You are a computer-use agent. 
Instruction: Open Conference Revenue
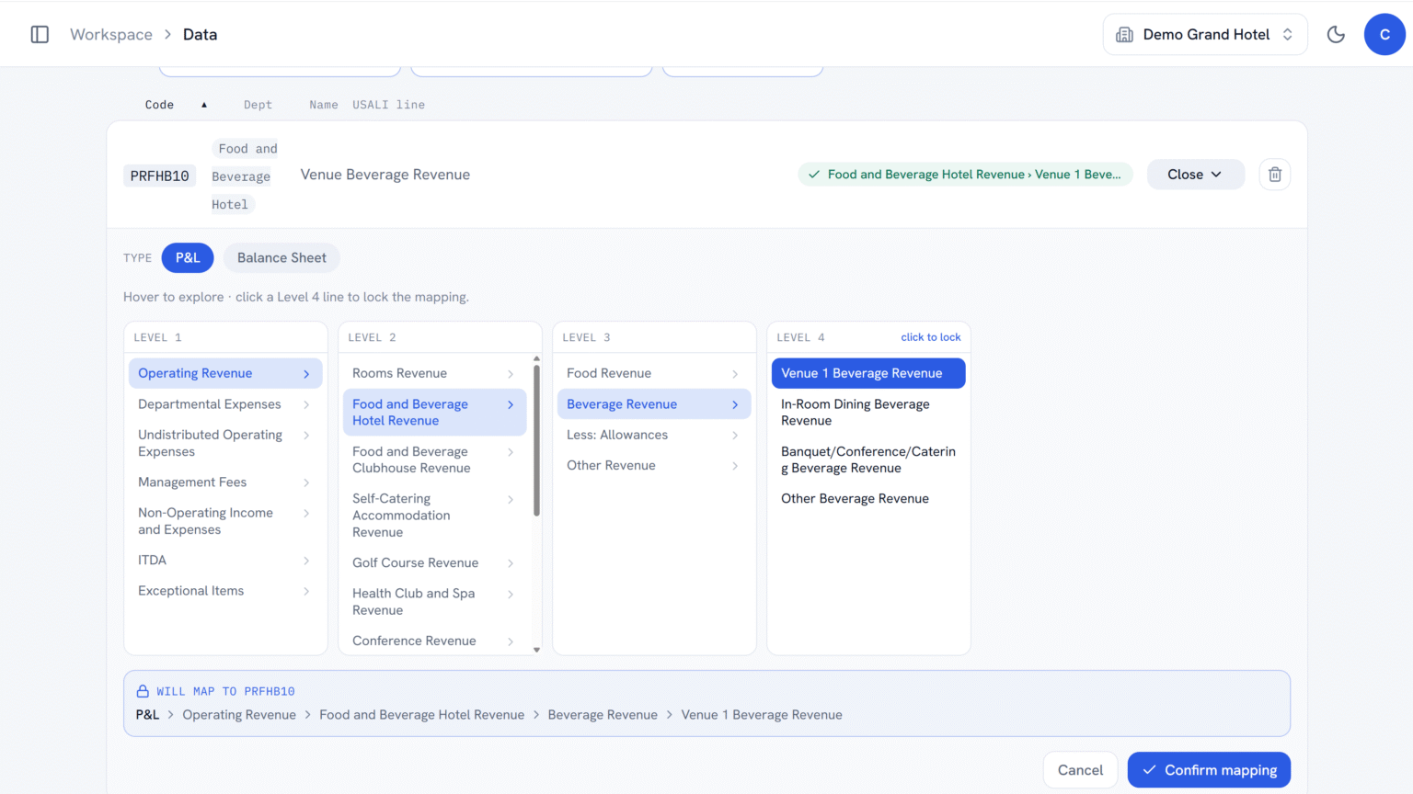[x=434, y=641]
